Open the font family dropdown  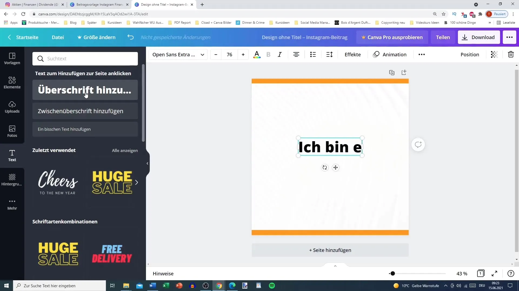(178, 55)
